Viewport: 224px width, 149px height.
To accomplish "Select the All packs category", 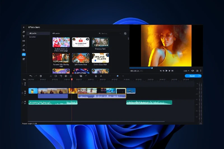I will coord(38,33).
